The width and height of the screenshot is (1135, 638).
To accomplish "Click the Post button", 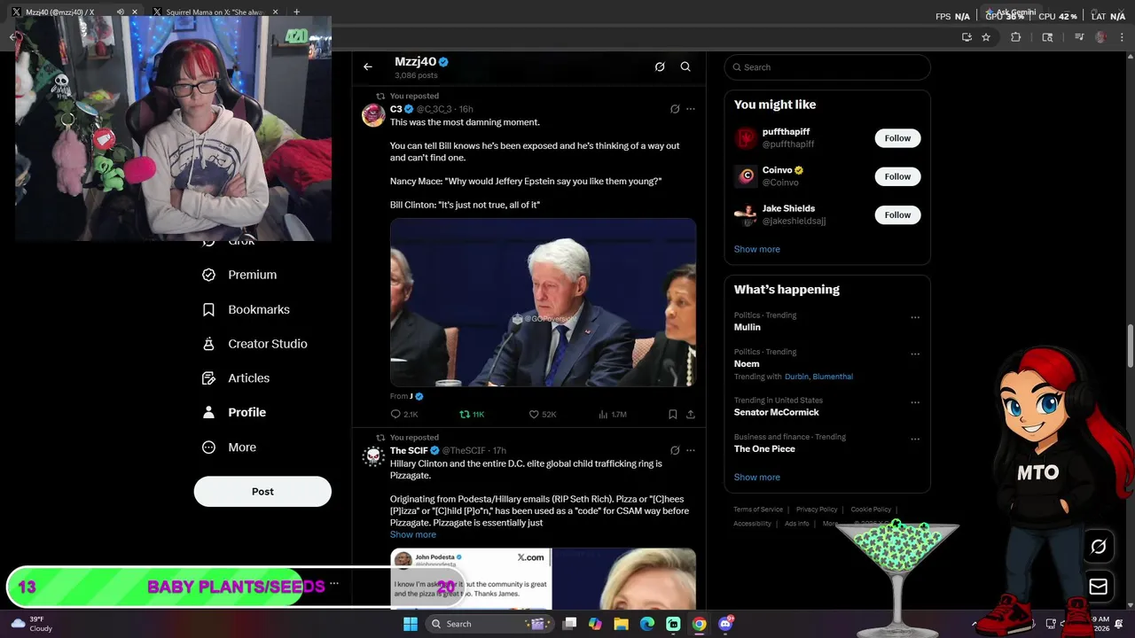I will pyautogui.click(x=262, y=492).
